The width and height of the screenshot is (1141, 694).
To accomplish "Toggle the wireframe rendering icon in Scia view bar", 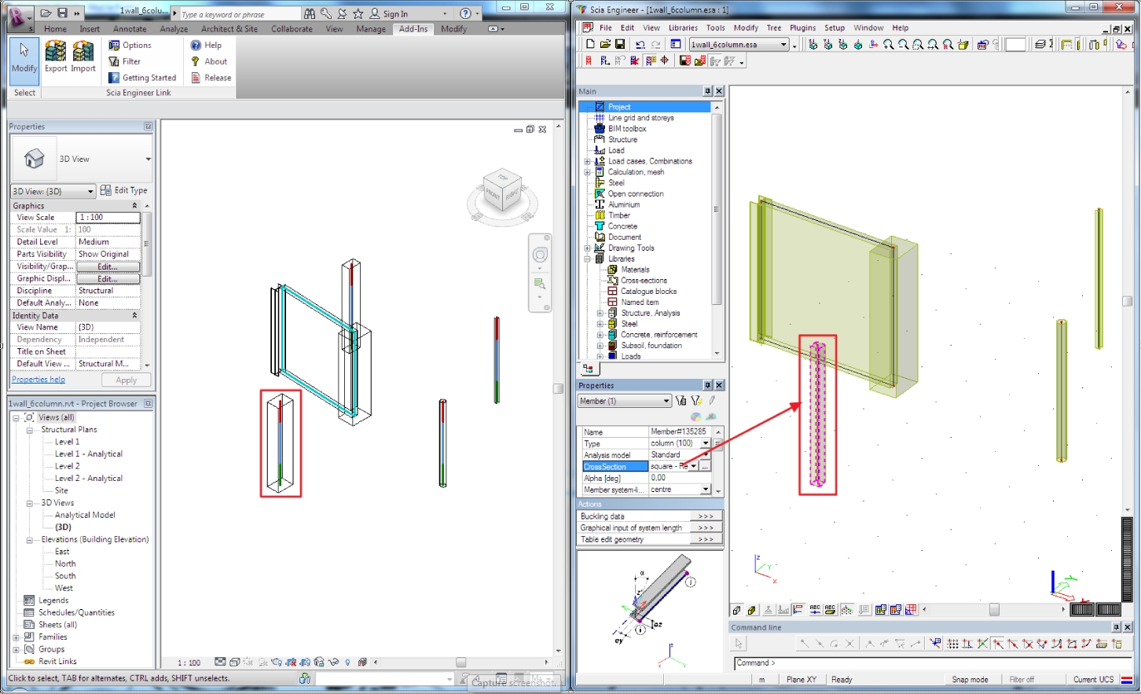I will tap(736, 610).
